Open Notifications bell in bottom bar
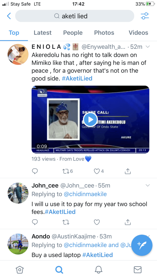Image resolution: width=157 pixels, height=279 pixels. click(98, 269)
